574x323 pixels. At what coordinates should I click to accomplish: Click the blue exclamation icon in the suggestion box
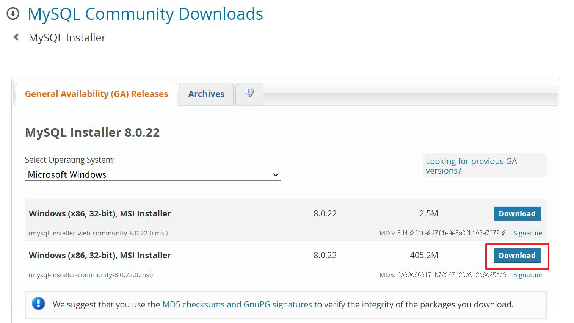coord(38,304)
